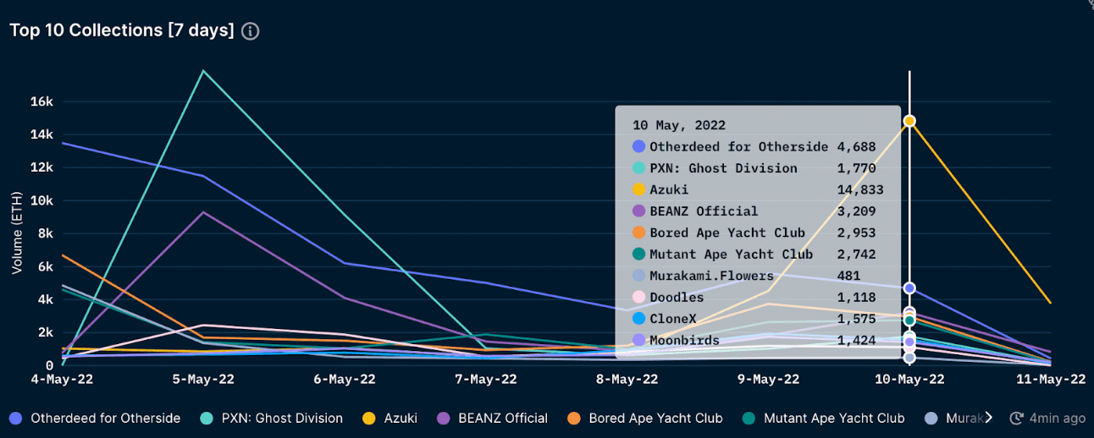
Task: Click the clock refresh icon near 4min ago
Action: pyautogui.click(x=1019, y=418)
